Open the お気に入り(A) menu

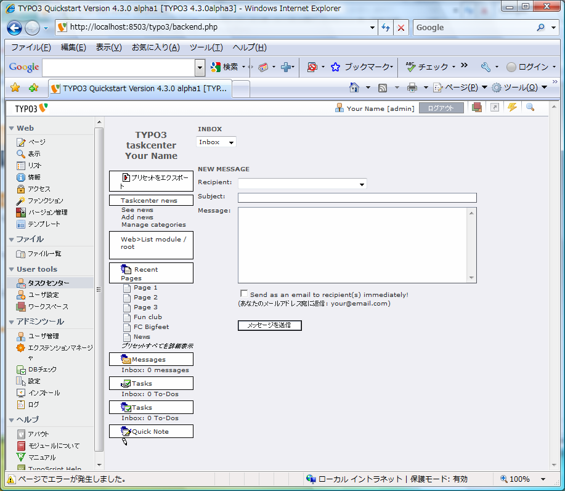point(156,47)
